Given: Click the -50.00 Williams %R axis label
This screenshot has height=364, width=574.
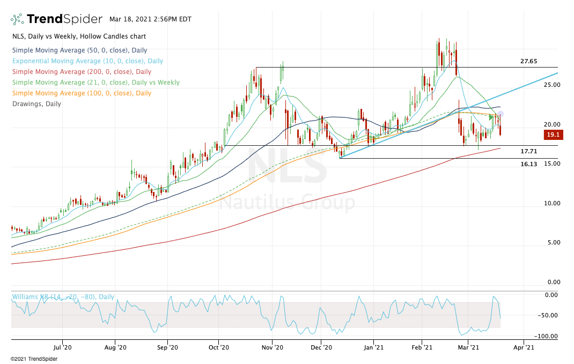Looking at the screenshot, I should click(x=547, y=315).
